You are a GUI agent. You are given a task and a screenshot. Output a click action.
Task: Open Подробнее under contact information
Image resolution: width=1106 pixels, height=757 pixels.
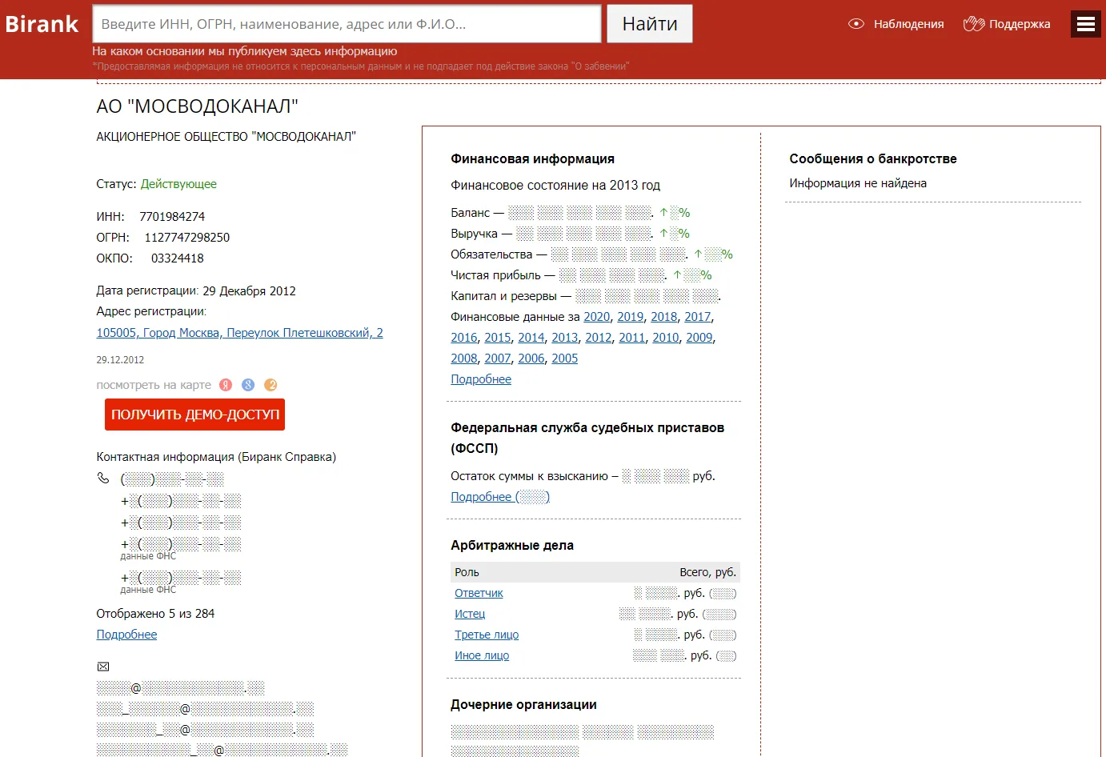coord(126,635)
